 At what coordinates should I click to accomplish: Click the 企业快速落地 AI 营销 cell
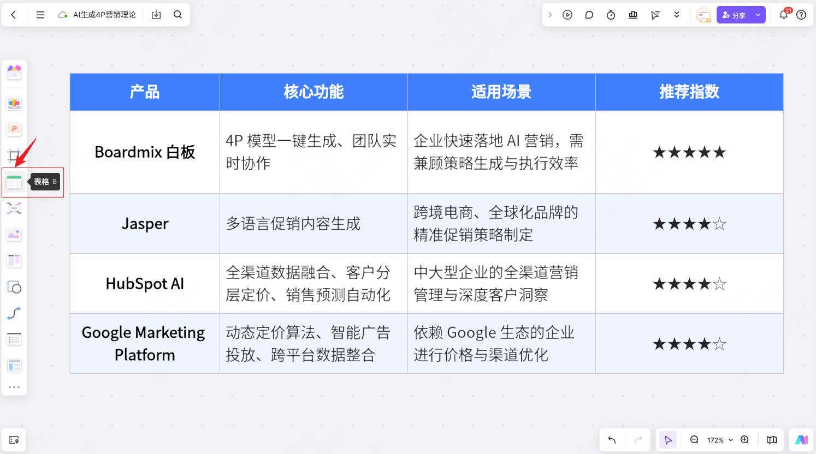[x=501, y=152]
